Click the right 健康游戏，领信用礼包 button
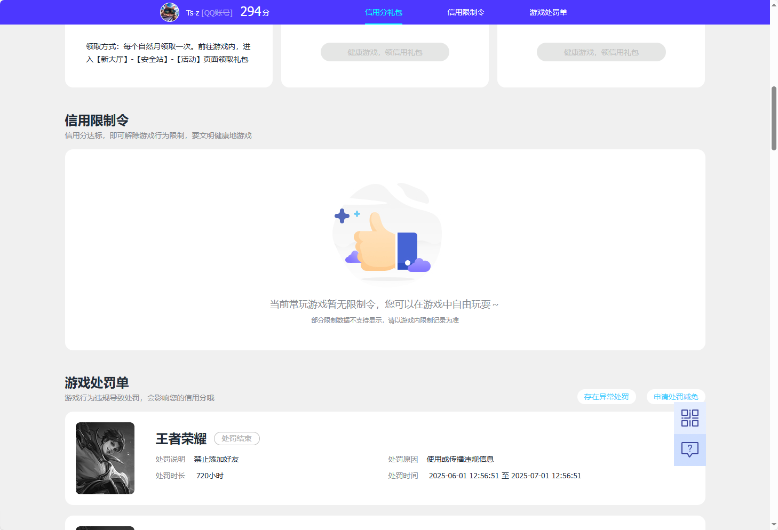 tap(601, 52)
